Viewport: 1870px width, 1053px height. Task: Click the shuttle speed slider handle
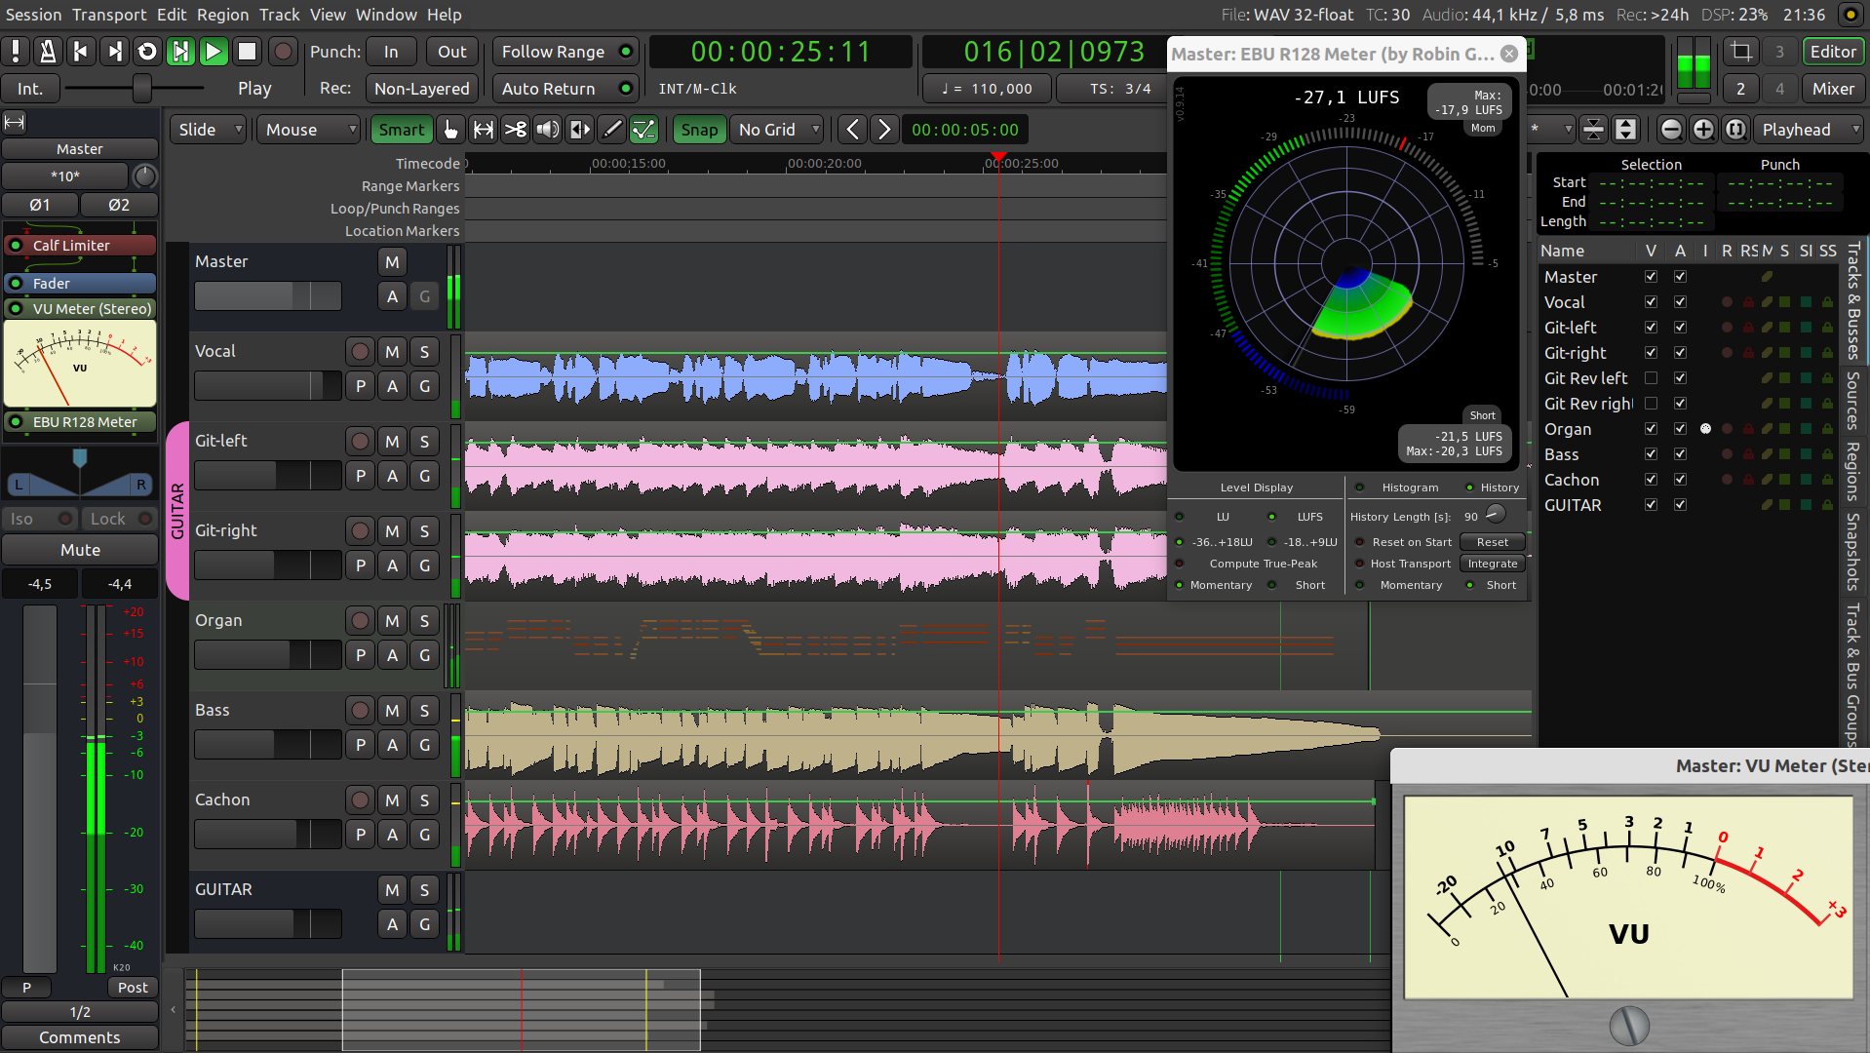click(142, 89)
